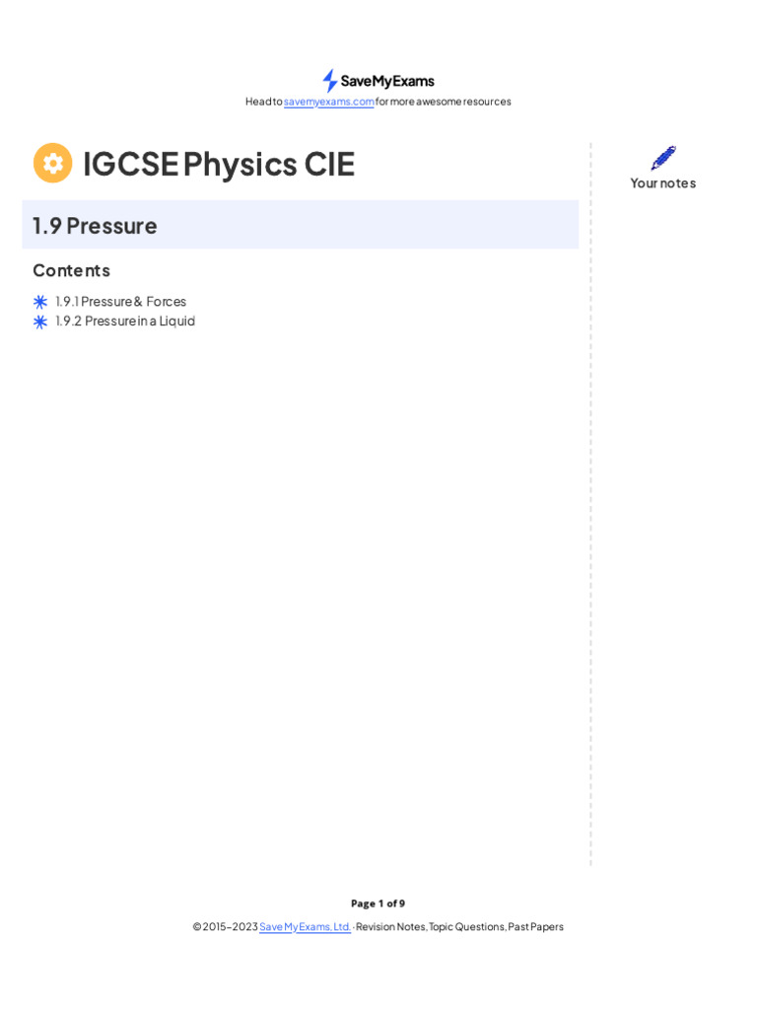Click the 'for more awesome resources' text
This screenshot has height=1010, width=757.
point(444,102)
